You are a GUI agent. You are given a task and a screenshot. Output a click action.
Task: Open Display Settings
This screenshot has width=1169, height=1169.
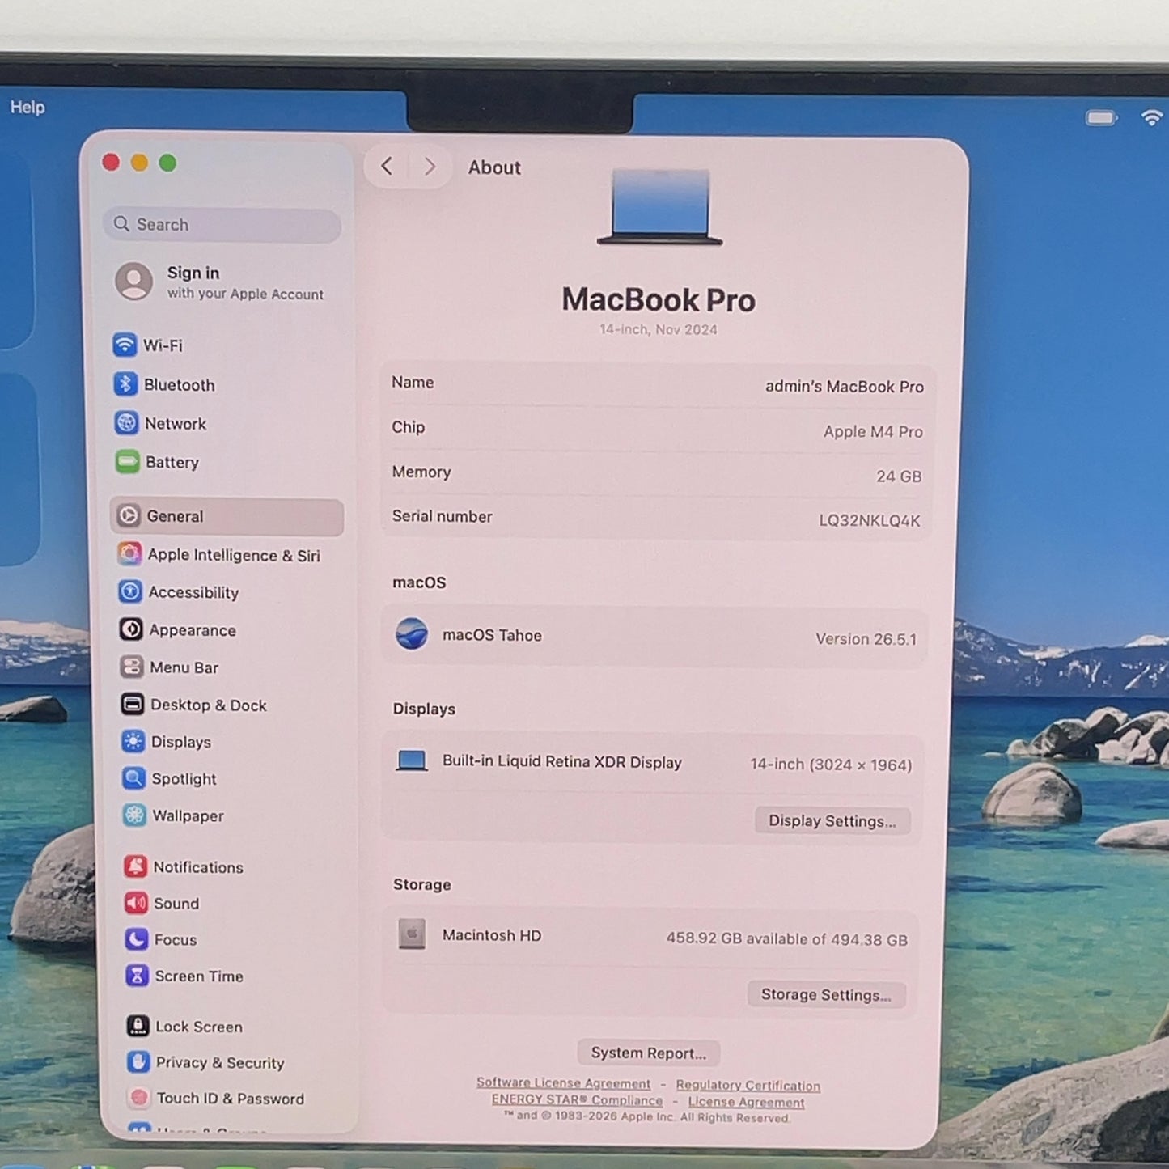pos(832,821)
